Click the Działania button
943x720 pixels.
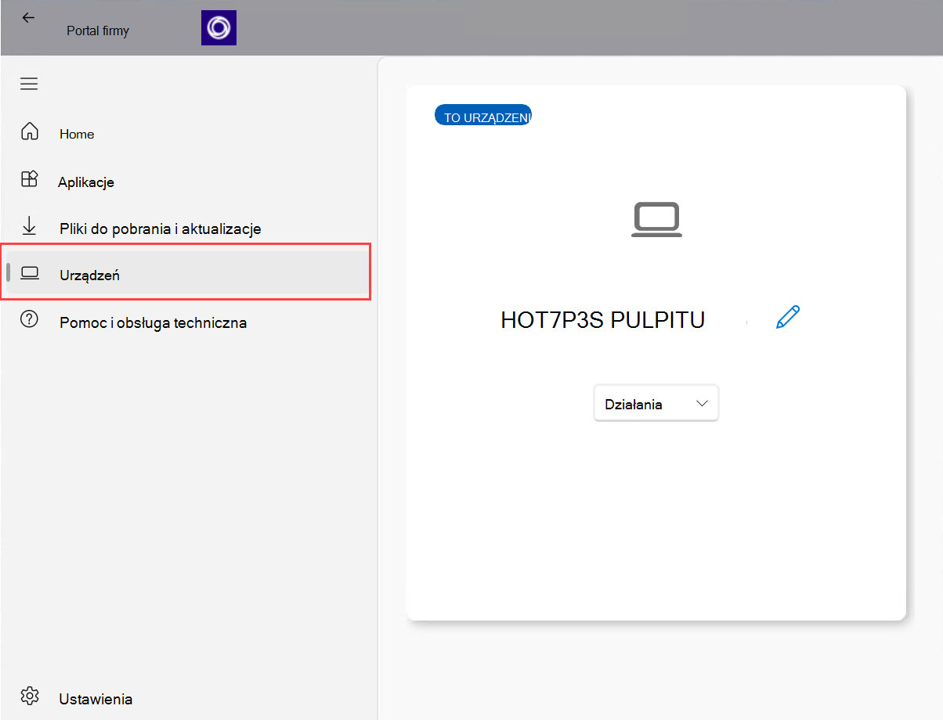click(634, 402)
